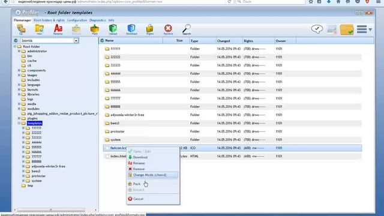Open the Configuration tab
384x216 pixels.
(77, 20)
